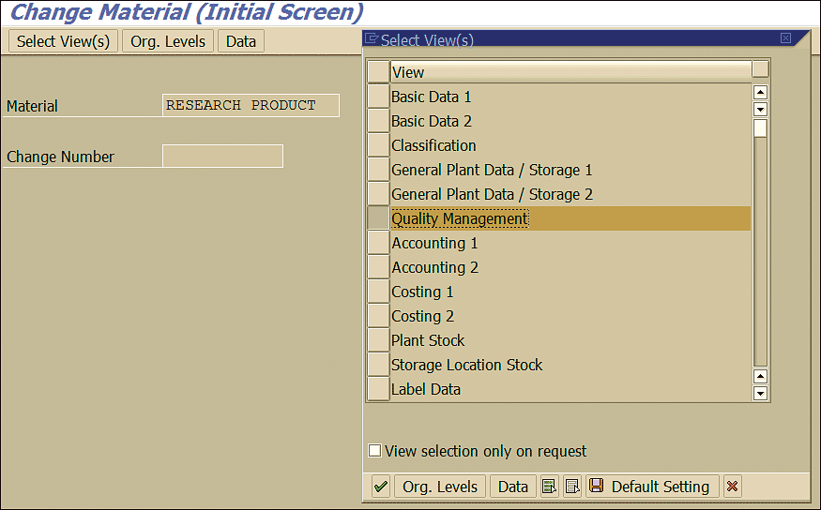
Task: Click the scroll up arrow at the top of the list
Action: tap(760, 93)
